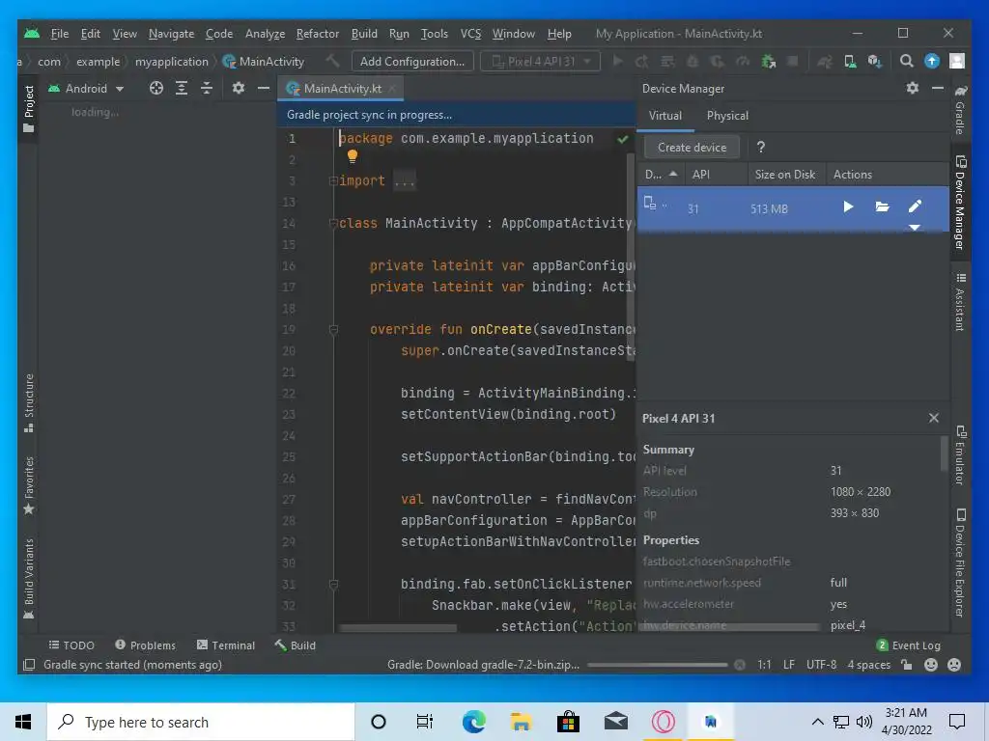
Task: Click the Add Configuration button
Action: [411, 61]
